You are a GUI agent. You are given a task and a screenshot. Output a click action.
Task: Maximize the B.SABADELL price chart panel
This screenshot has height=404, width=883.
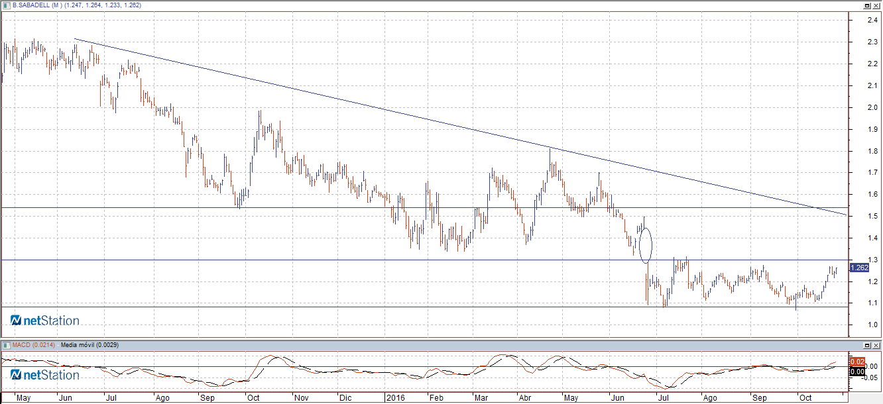tap(867, 5)
